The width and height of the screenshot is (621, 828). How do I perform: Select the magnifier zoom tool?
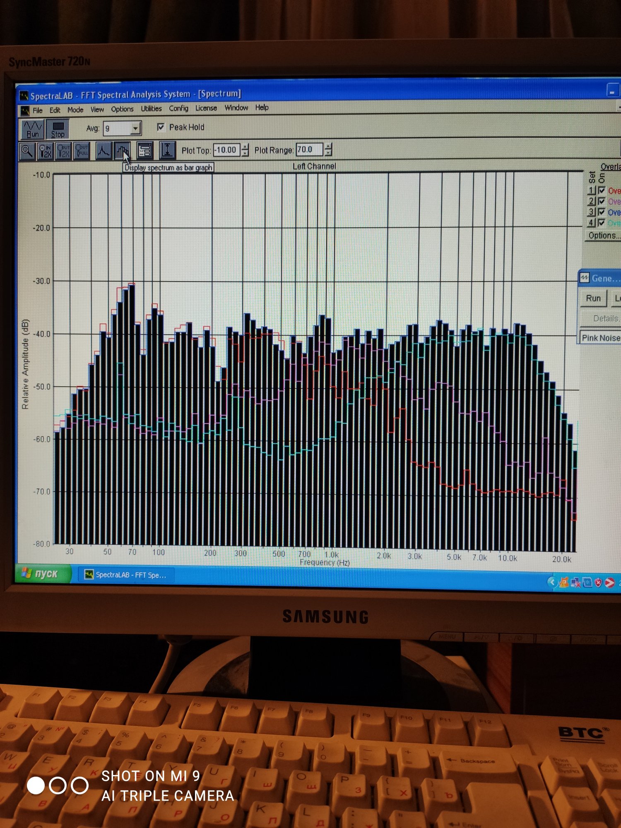[x=27, y=151]
